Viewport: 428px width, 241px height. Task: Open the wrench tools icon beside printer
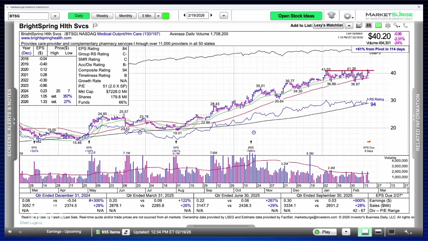coord(397,25)
